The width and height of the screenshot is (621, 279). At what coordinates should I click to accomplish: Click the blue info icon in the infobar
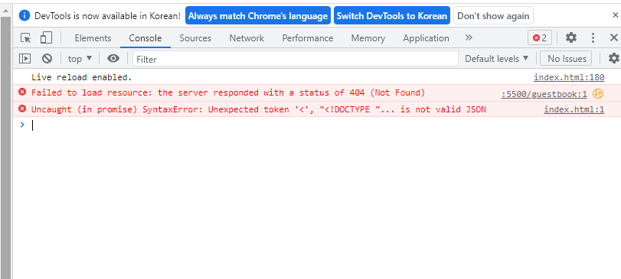click(25, 15)
